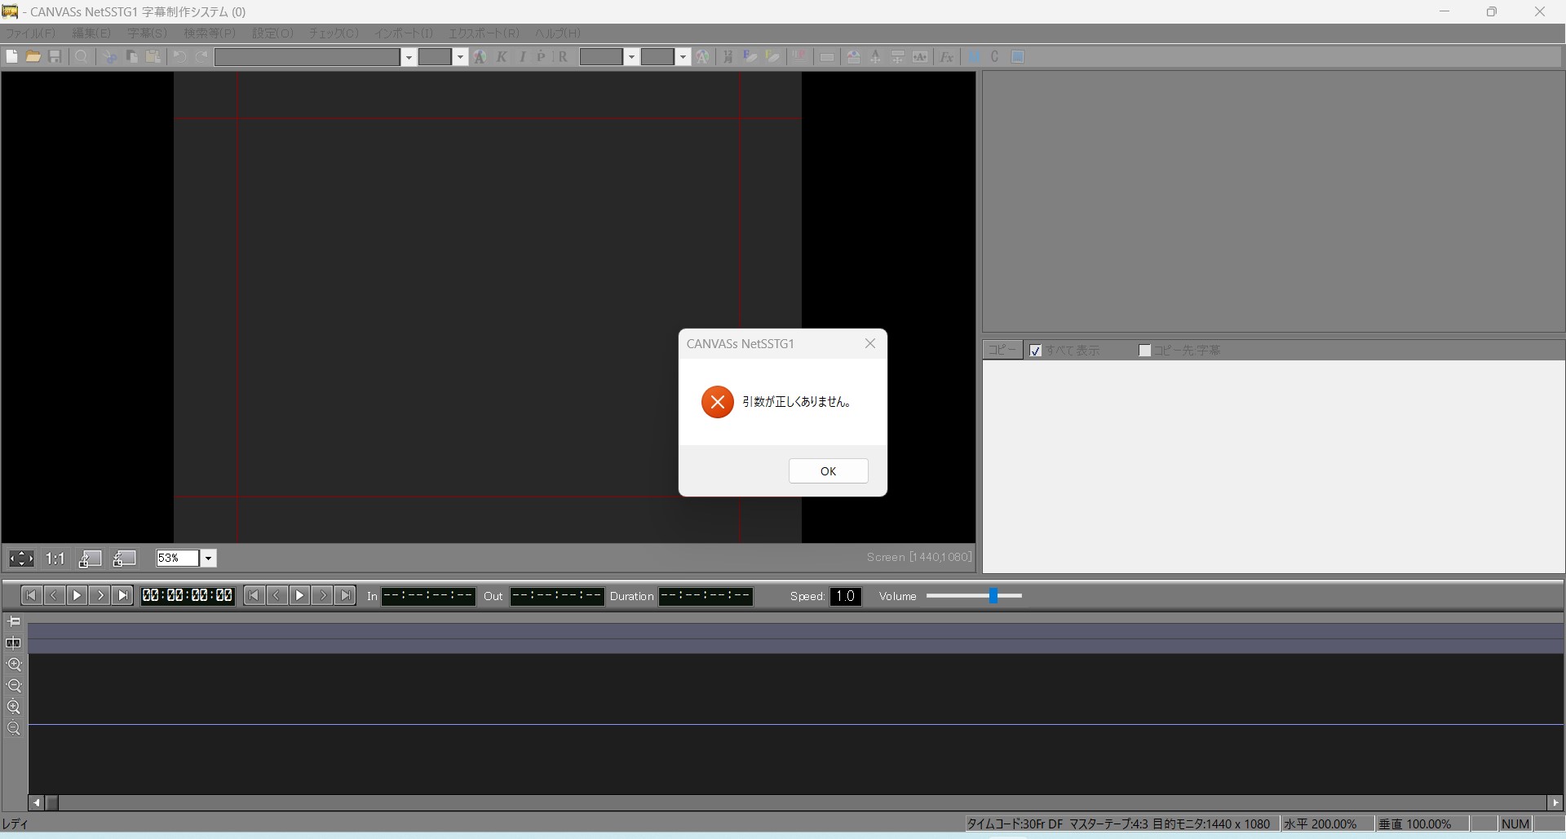Click the upper zoom-in magnifier beside timeline

(x=14, y=665)
